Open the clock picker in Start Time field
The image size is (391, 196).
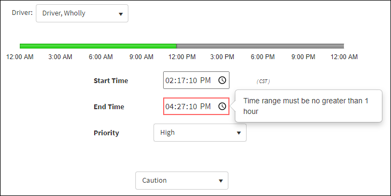click(x=222, y=80)
